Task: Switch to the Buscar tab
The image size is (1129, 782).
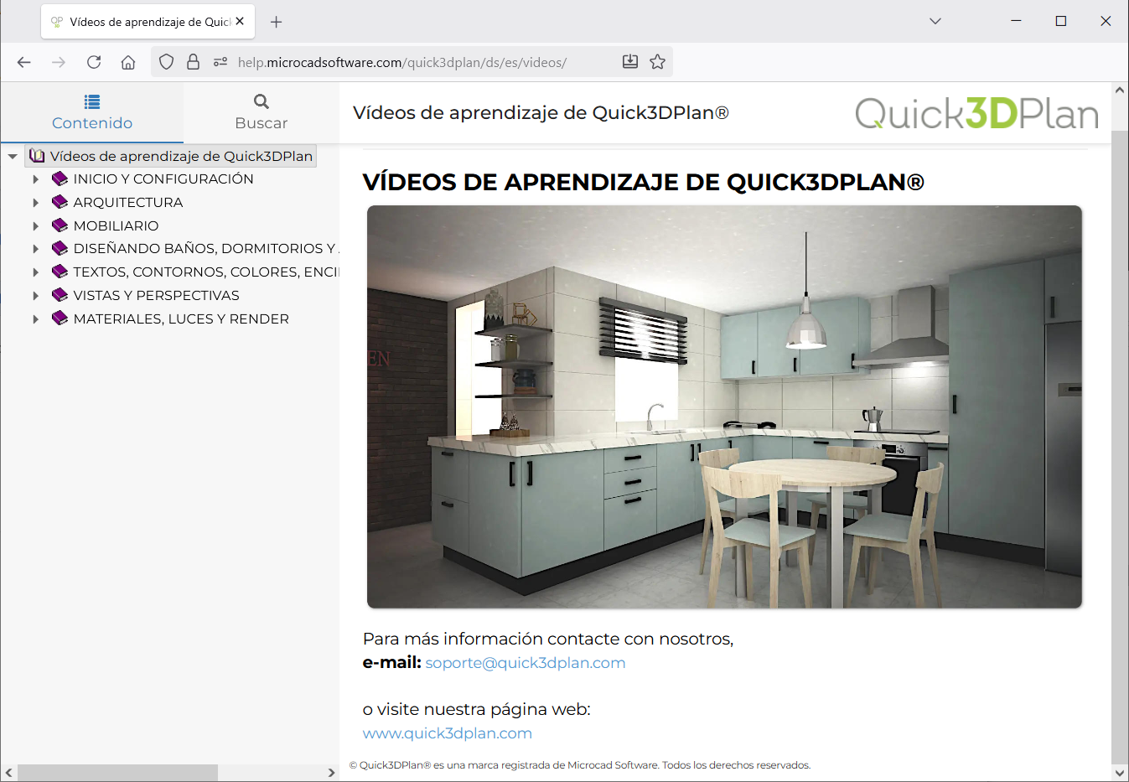Action: coord(262,112)
